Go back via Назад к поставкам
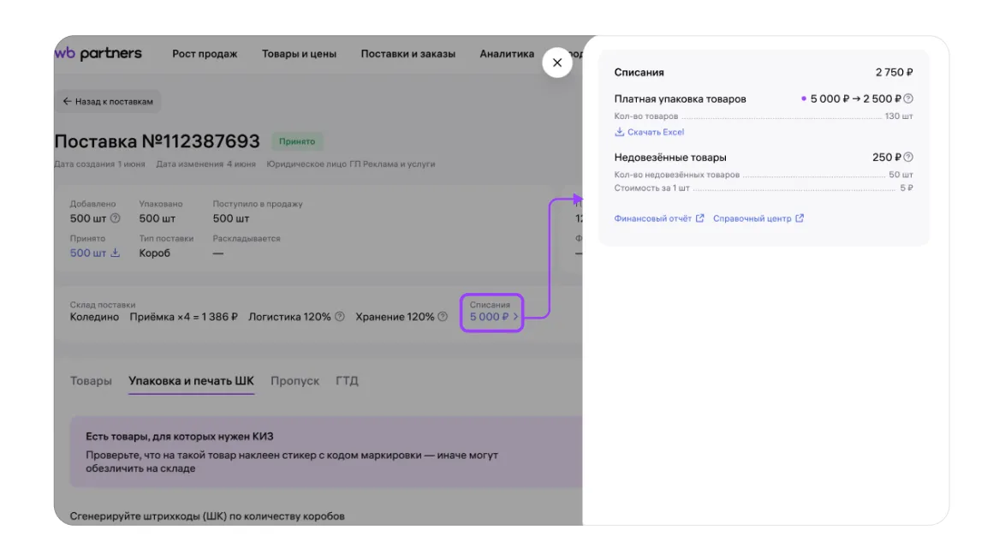This screenshot has height=560, width=1005. pos(108,101)
